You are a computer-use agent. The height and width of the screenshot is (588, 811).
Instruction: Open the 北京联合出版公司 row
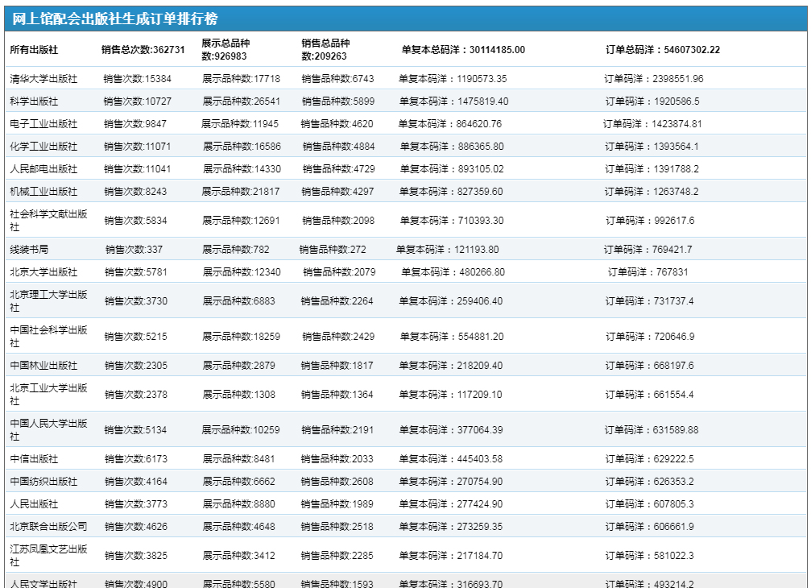48,527
